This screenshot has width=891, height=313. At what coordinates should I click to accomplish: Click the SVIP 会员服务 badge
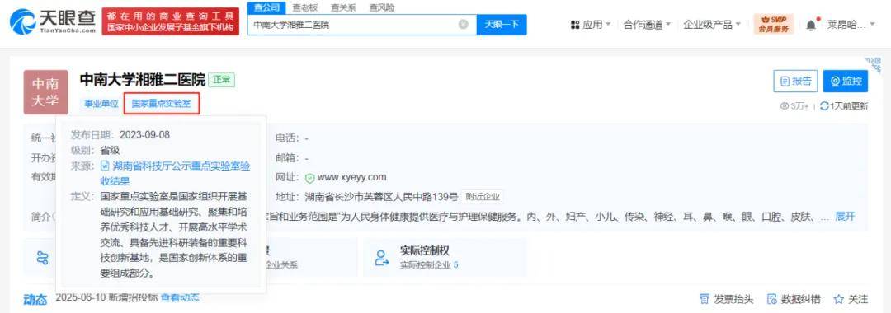click(x=773, y=25)
